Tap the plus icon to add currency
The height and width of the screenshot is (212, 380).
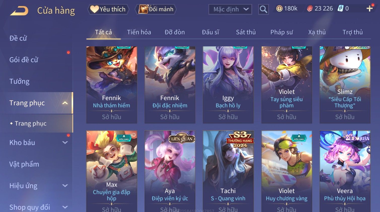[x=369, y=9]
